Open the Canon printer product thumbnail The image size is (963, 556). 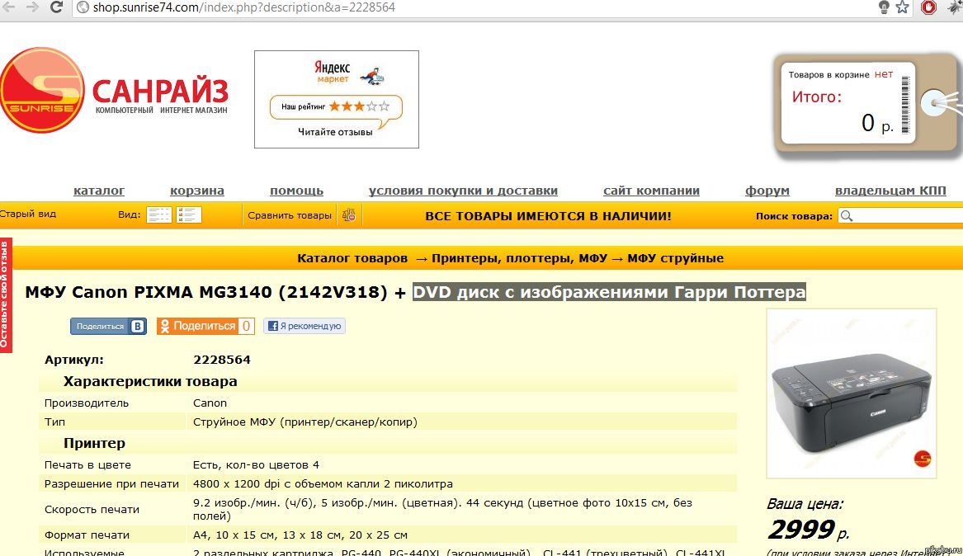click(x=852, y=393)
